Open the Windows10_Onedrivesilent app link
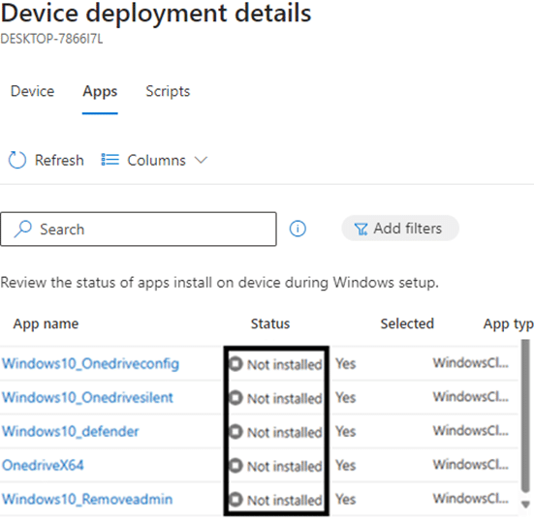The height and width of the screenshot is (523, 534). click(87, 397)
